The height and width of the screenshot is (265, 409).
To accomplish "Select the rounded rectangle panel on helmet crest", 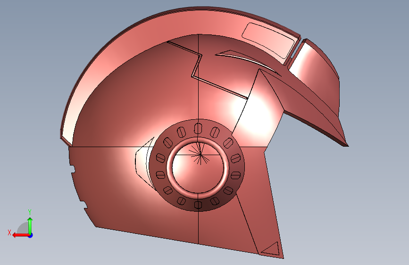I will coord(268,41).
